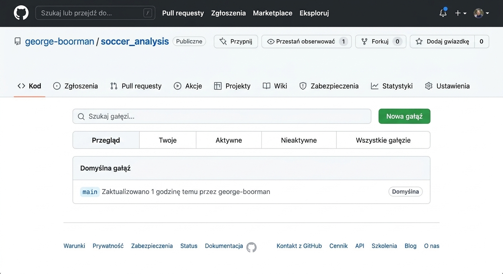Click the repository book icon
Image resolution: width=503 pixels, height=274 pixels.
coord(18,41)
